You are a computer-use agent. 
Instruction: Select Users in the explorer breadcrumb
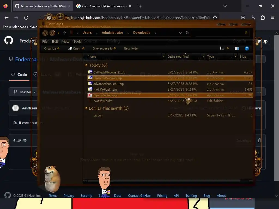click(x=87, y=33)
